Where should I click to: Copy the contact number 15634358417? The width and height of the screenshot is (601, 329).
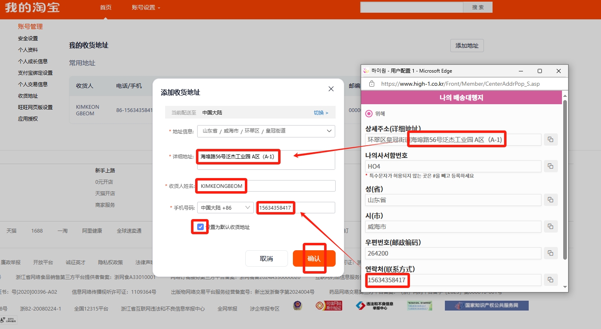(x=550, y=280)
